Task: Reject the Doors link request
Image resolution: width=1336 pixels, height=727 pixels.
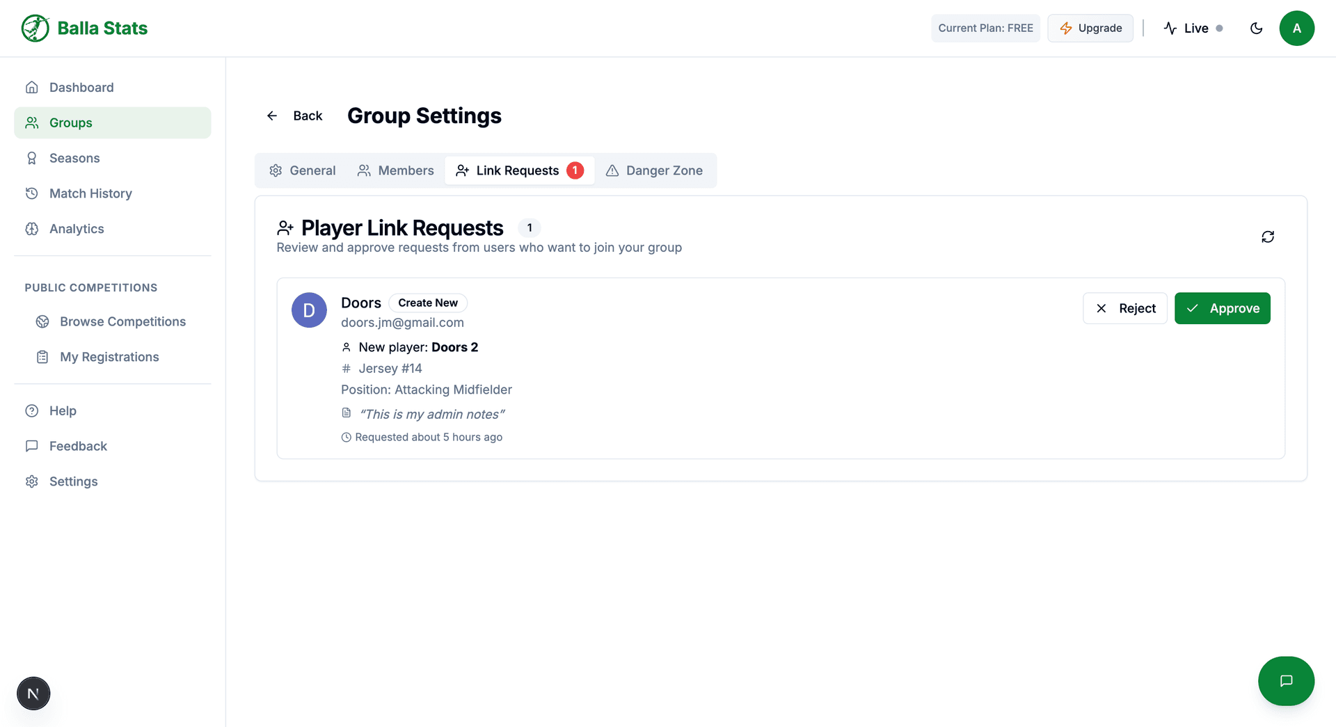Action: click(1124, 308)
